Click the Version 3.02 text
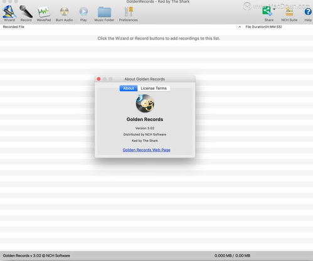 tap(145, 128)
